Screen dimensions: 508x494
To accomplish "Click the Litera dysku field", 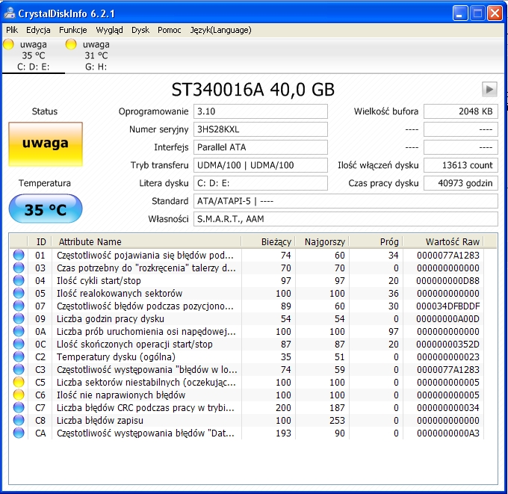I will pos(261,183).
